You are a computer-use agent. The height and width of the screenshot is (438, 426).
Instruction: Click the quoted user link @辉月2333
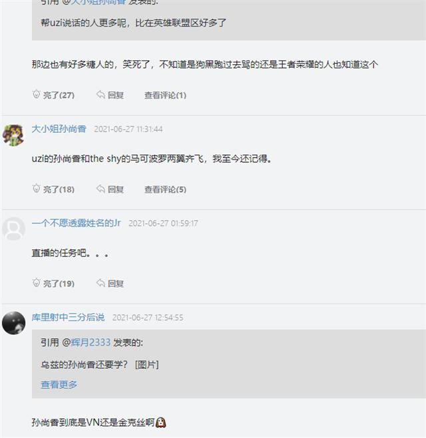87,343
